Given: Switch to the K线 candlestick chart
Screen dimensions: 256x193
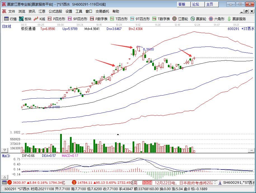Looking at the screenshot, I should tap(39, 19).
